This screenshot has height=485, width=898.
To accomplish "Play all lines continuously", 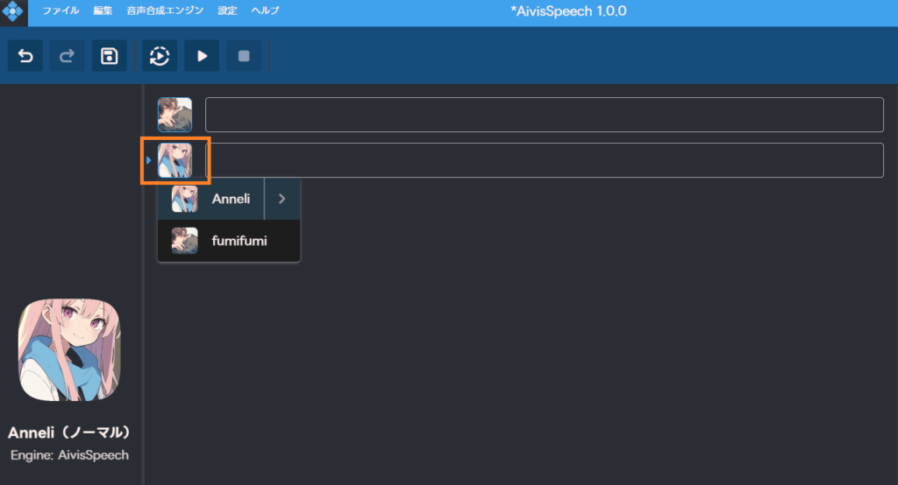I will point(160,56).
